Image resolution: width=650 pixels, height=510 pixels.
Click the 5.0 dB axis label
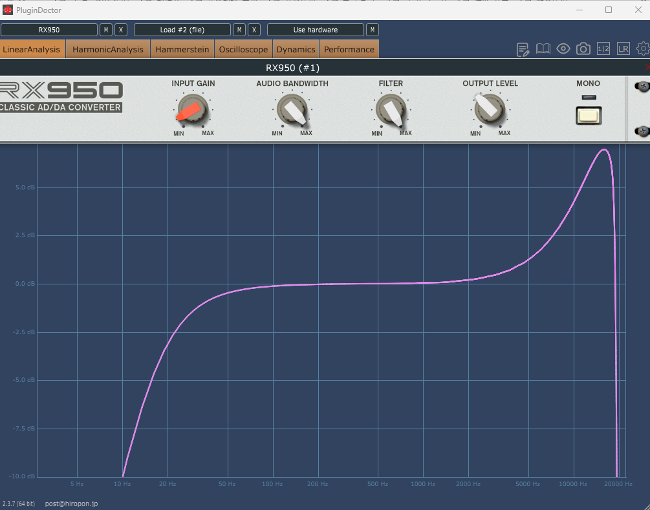[25, 187]
